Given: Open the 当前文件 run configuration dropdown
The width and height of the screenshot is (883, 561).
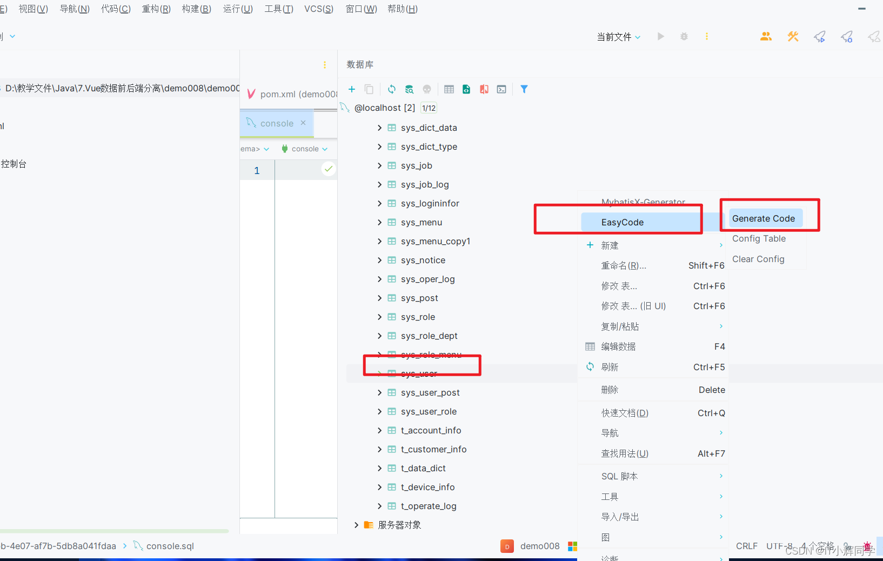Looking at the screenshot, I should pos(619,37).
